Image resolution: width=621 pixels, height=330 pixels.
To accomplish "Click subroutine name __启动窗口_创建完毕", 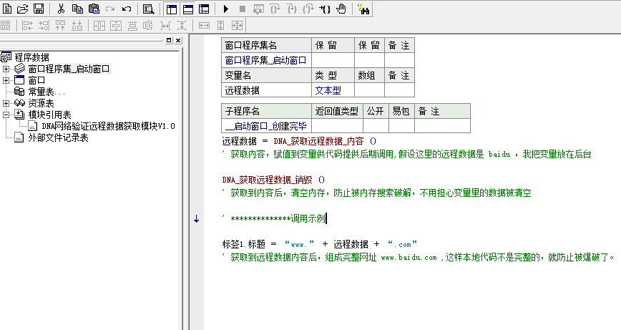I will tap(266, 126).
